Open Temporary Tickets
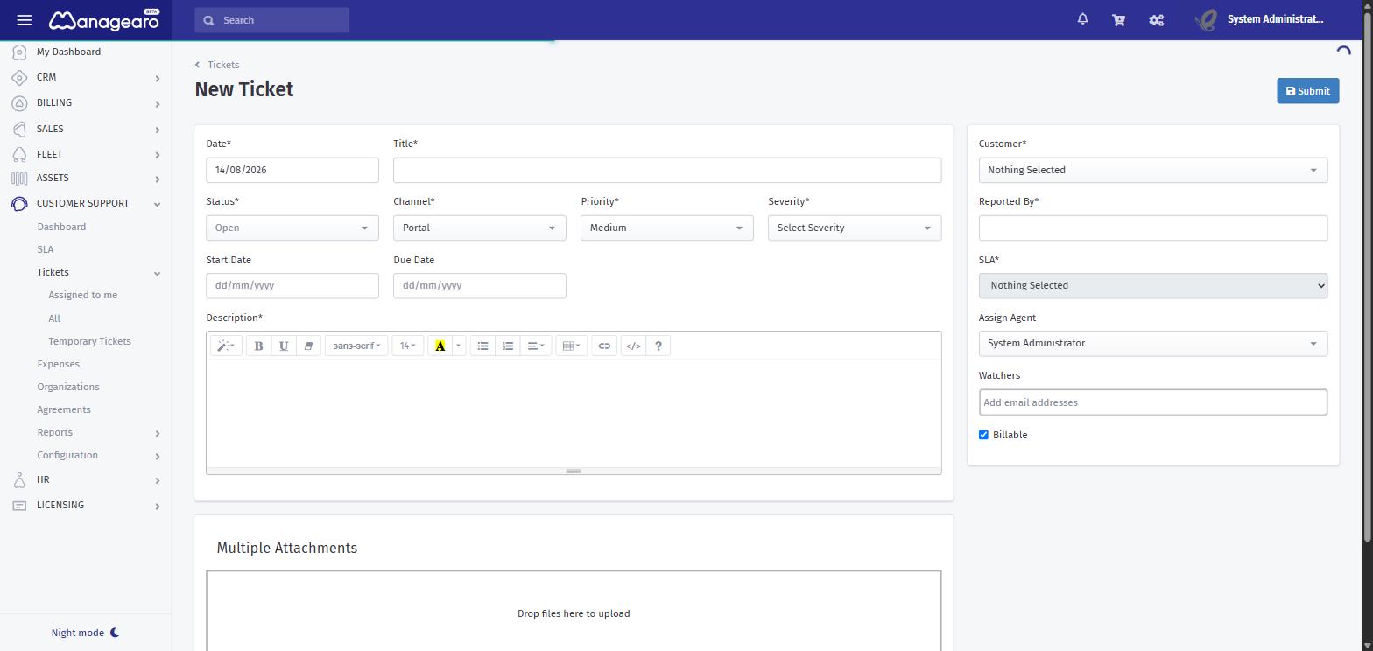The width and height of the screenshot is (1373, 651). [89, 341]
